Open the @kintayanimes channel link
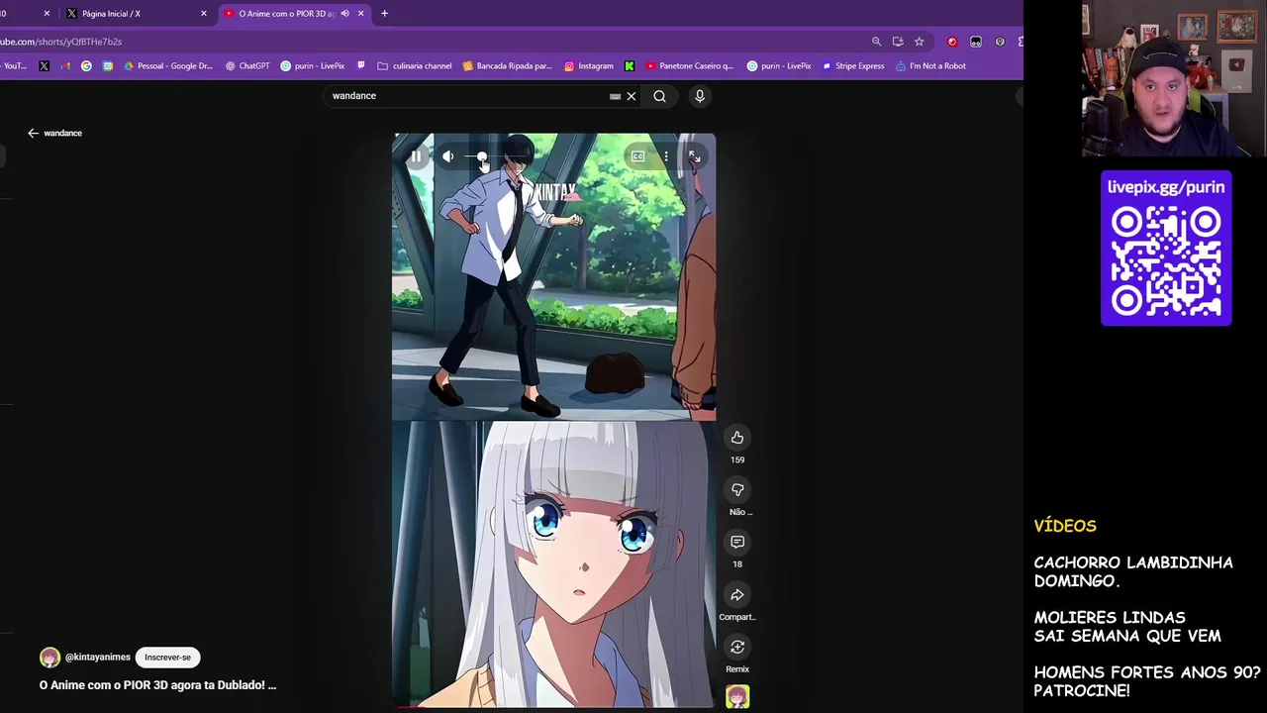The image size is (1267, 713). [x=97, y=658]
